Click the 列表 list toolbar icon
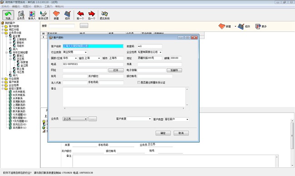Screen dimensions: 295x176 click(x=8, y=15)
